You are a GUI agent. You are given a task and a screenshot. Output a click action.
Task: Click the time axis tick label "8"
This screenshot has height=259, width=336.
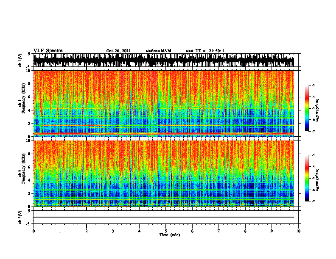pos(245,231)
